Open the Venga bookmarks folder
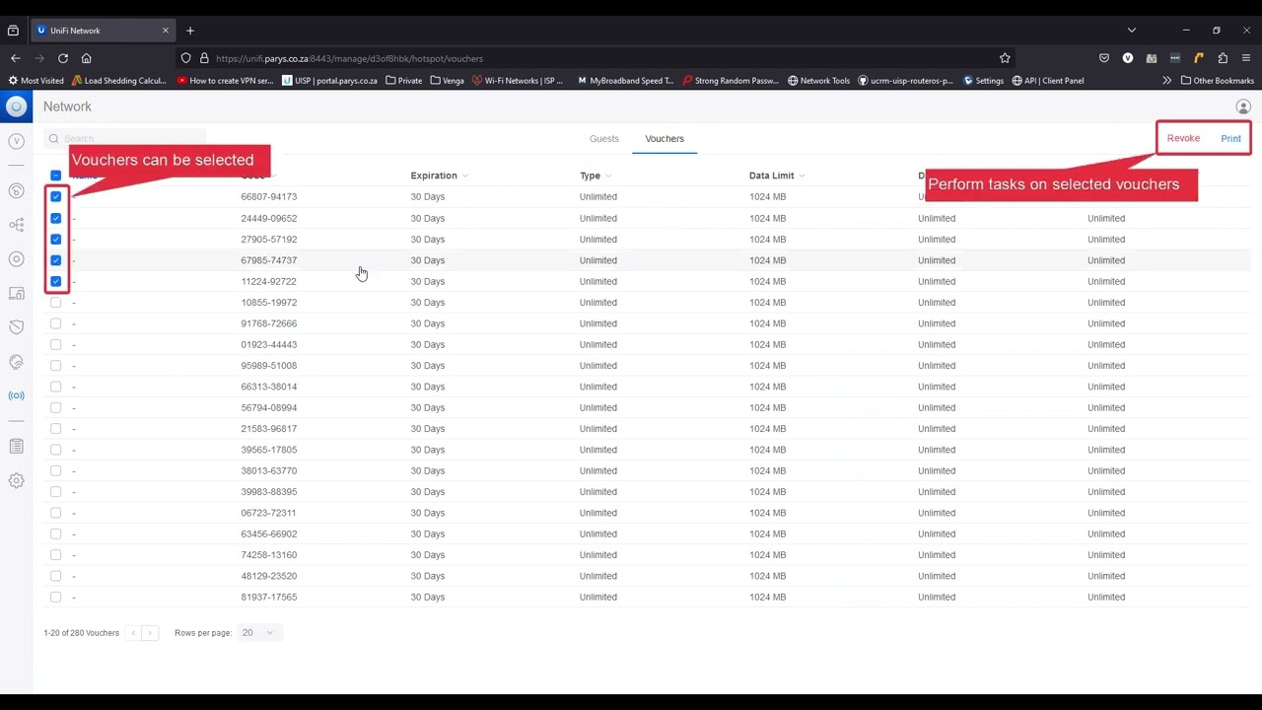This screenshot has width=1262, height=710. (x=447, y=81)
